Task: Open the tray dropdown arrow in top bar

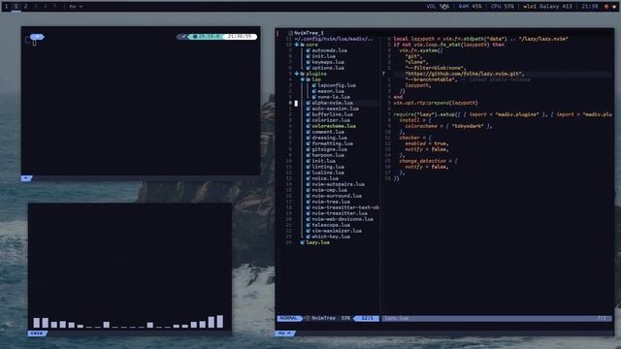Action: tap(614, 7)
